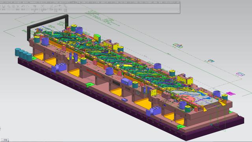Select the green block on the purple base front edge
Screen dimensions: 252x142
(x=90, y=85)
